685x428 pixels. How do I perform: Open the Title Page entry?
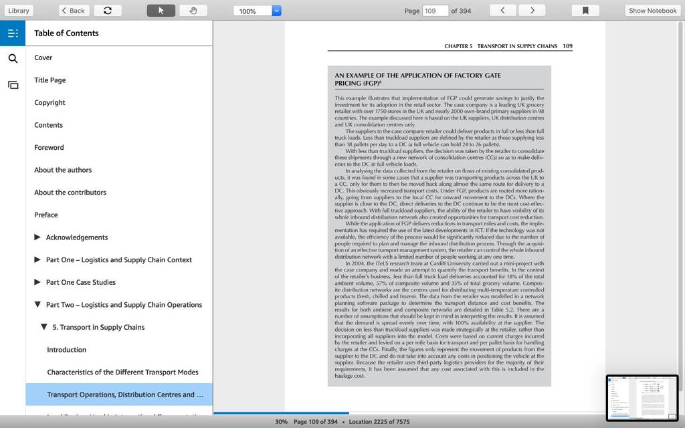50,80
